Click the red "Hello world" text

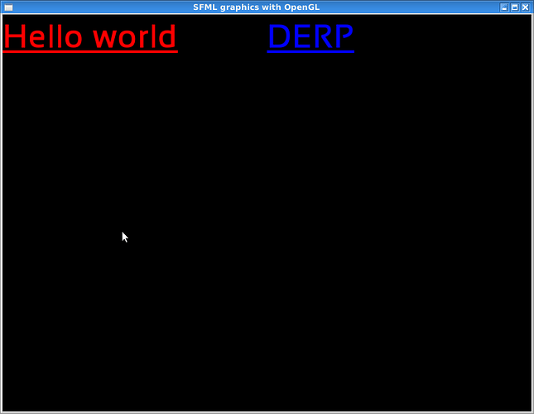click(90, 37)
